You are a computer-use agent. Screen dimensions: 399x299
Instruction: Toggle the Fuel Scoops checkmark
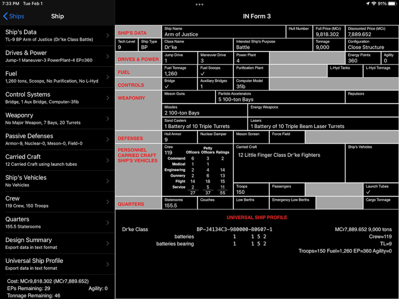click(203, 74)
